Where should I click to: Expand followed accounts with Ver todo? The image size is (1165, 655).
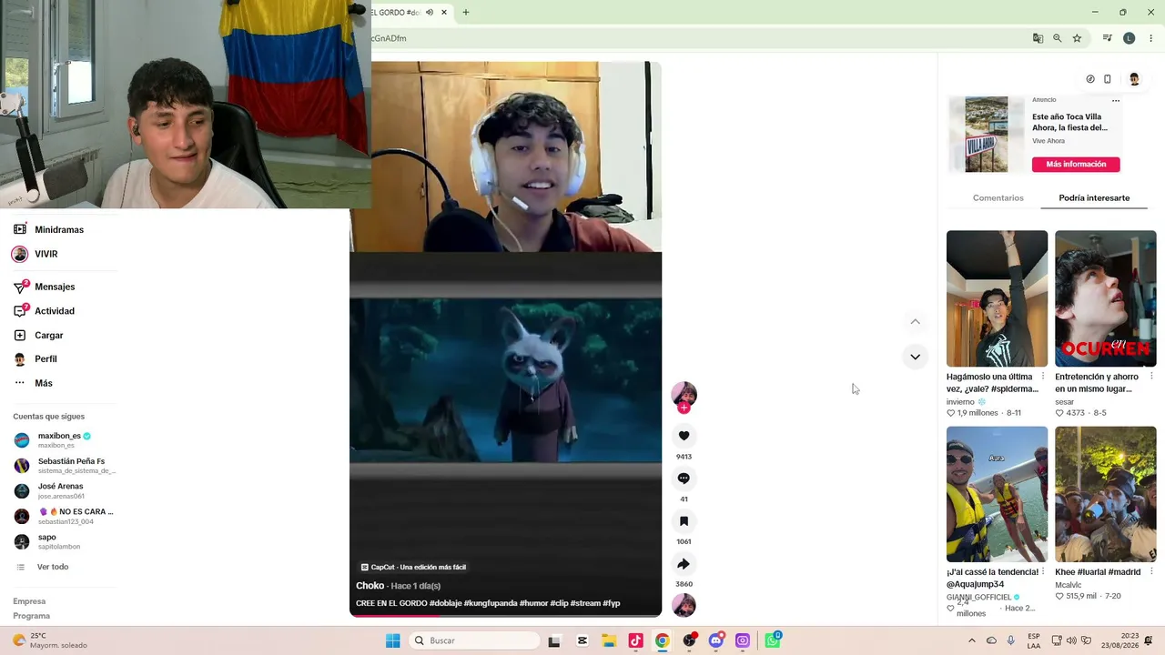[x=53, y=567]
